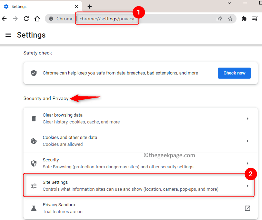This screenshot has width=262, height=220.
Task: Open the Settings hamburger main menu
Action: [x=8, y=35]
